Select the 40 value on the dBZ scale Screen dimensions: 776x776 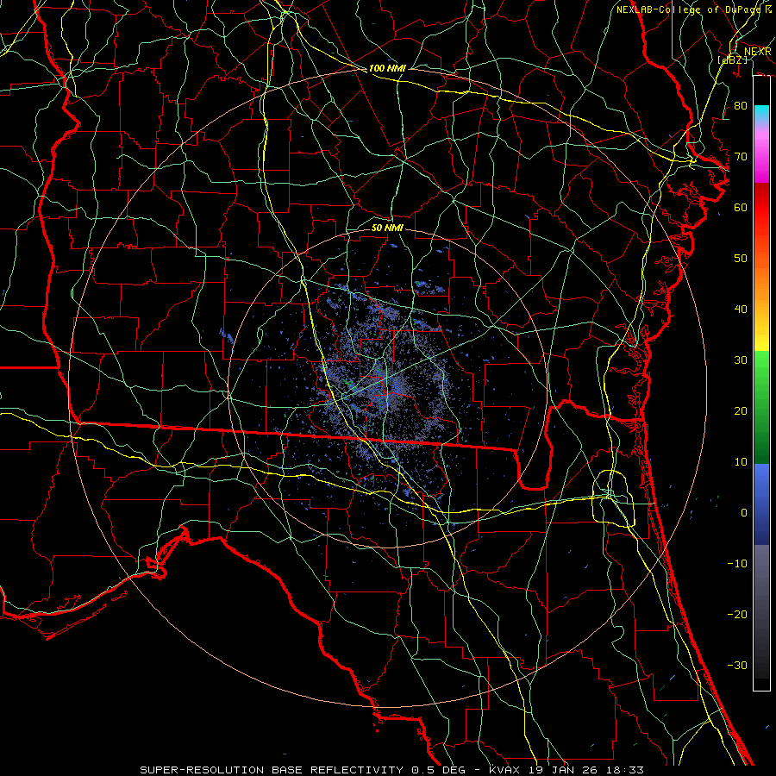tap(741, 310)
